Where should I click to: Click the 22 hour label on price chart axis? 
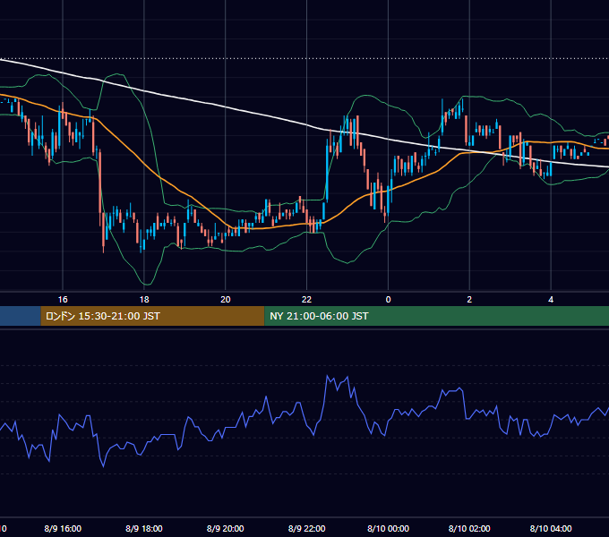point(306,300)
